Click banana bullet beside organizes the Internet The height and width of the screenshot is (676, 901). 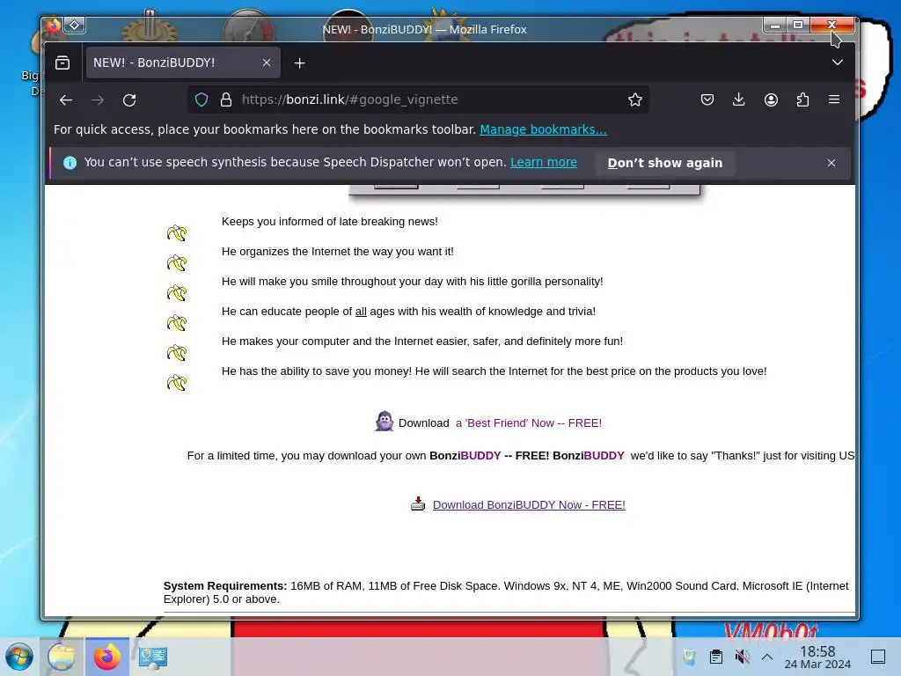point(177,262)
